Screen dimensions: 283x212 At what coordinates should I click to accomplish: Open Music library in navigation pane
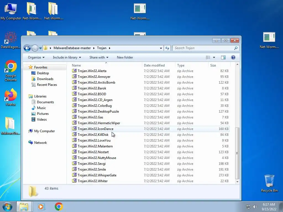coord(41,108)
